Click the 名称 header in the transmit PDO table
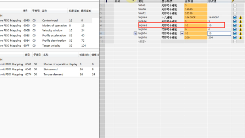245x138 pixels. pyautogui.click(x=46, y=55)
